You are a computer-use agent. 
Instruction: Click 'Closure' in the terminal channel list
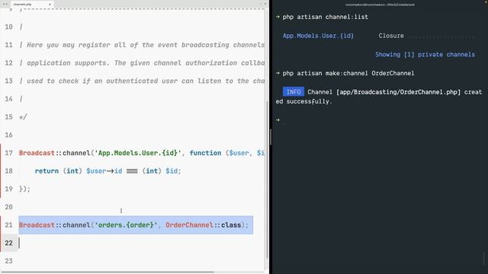[x=391, y=36]
